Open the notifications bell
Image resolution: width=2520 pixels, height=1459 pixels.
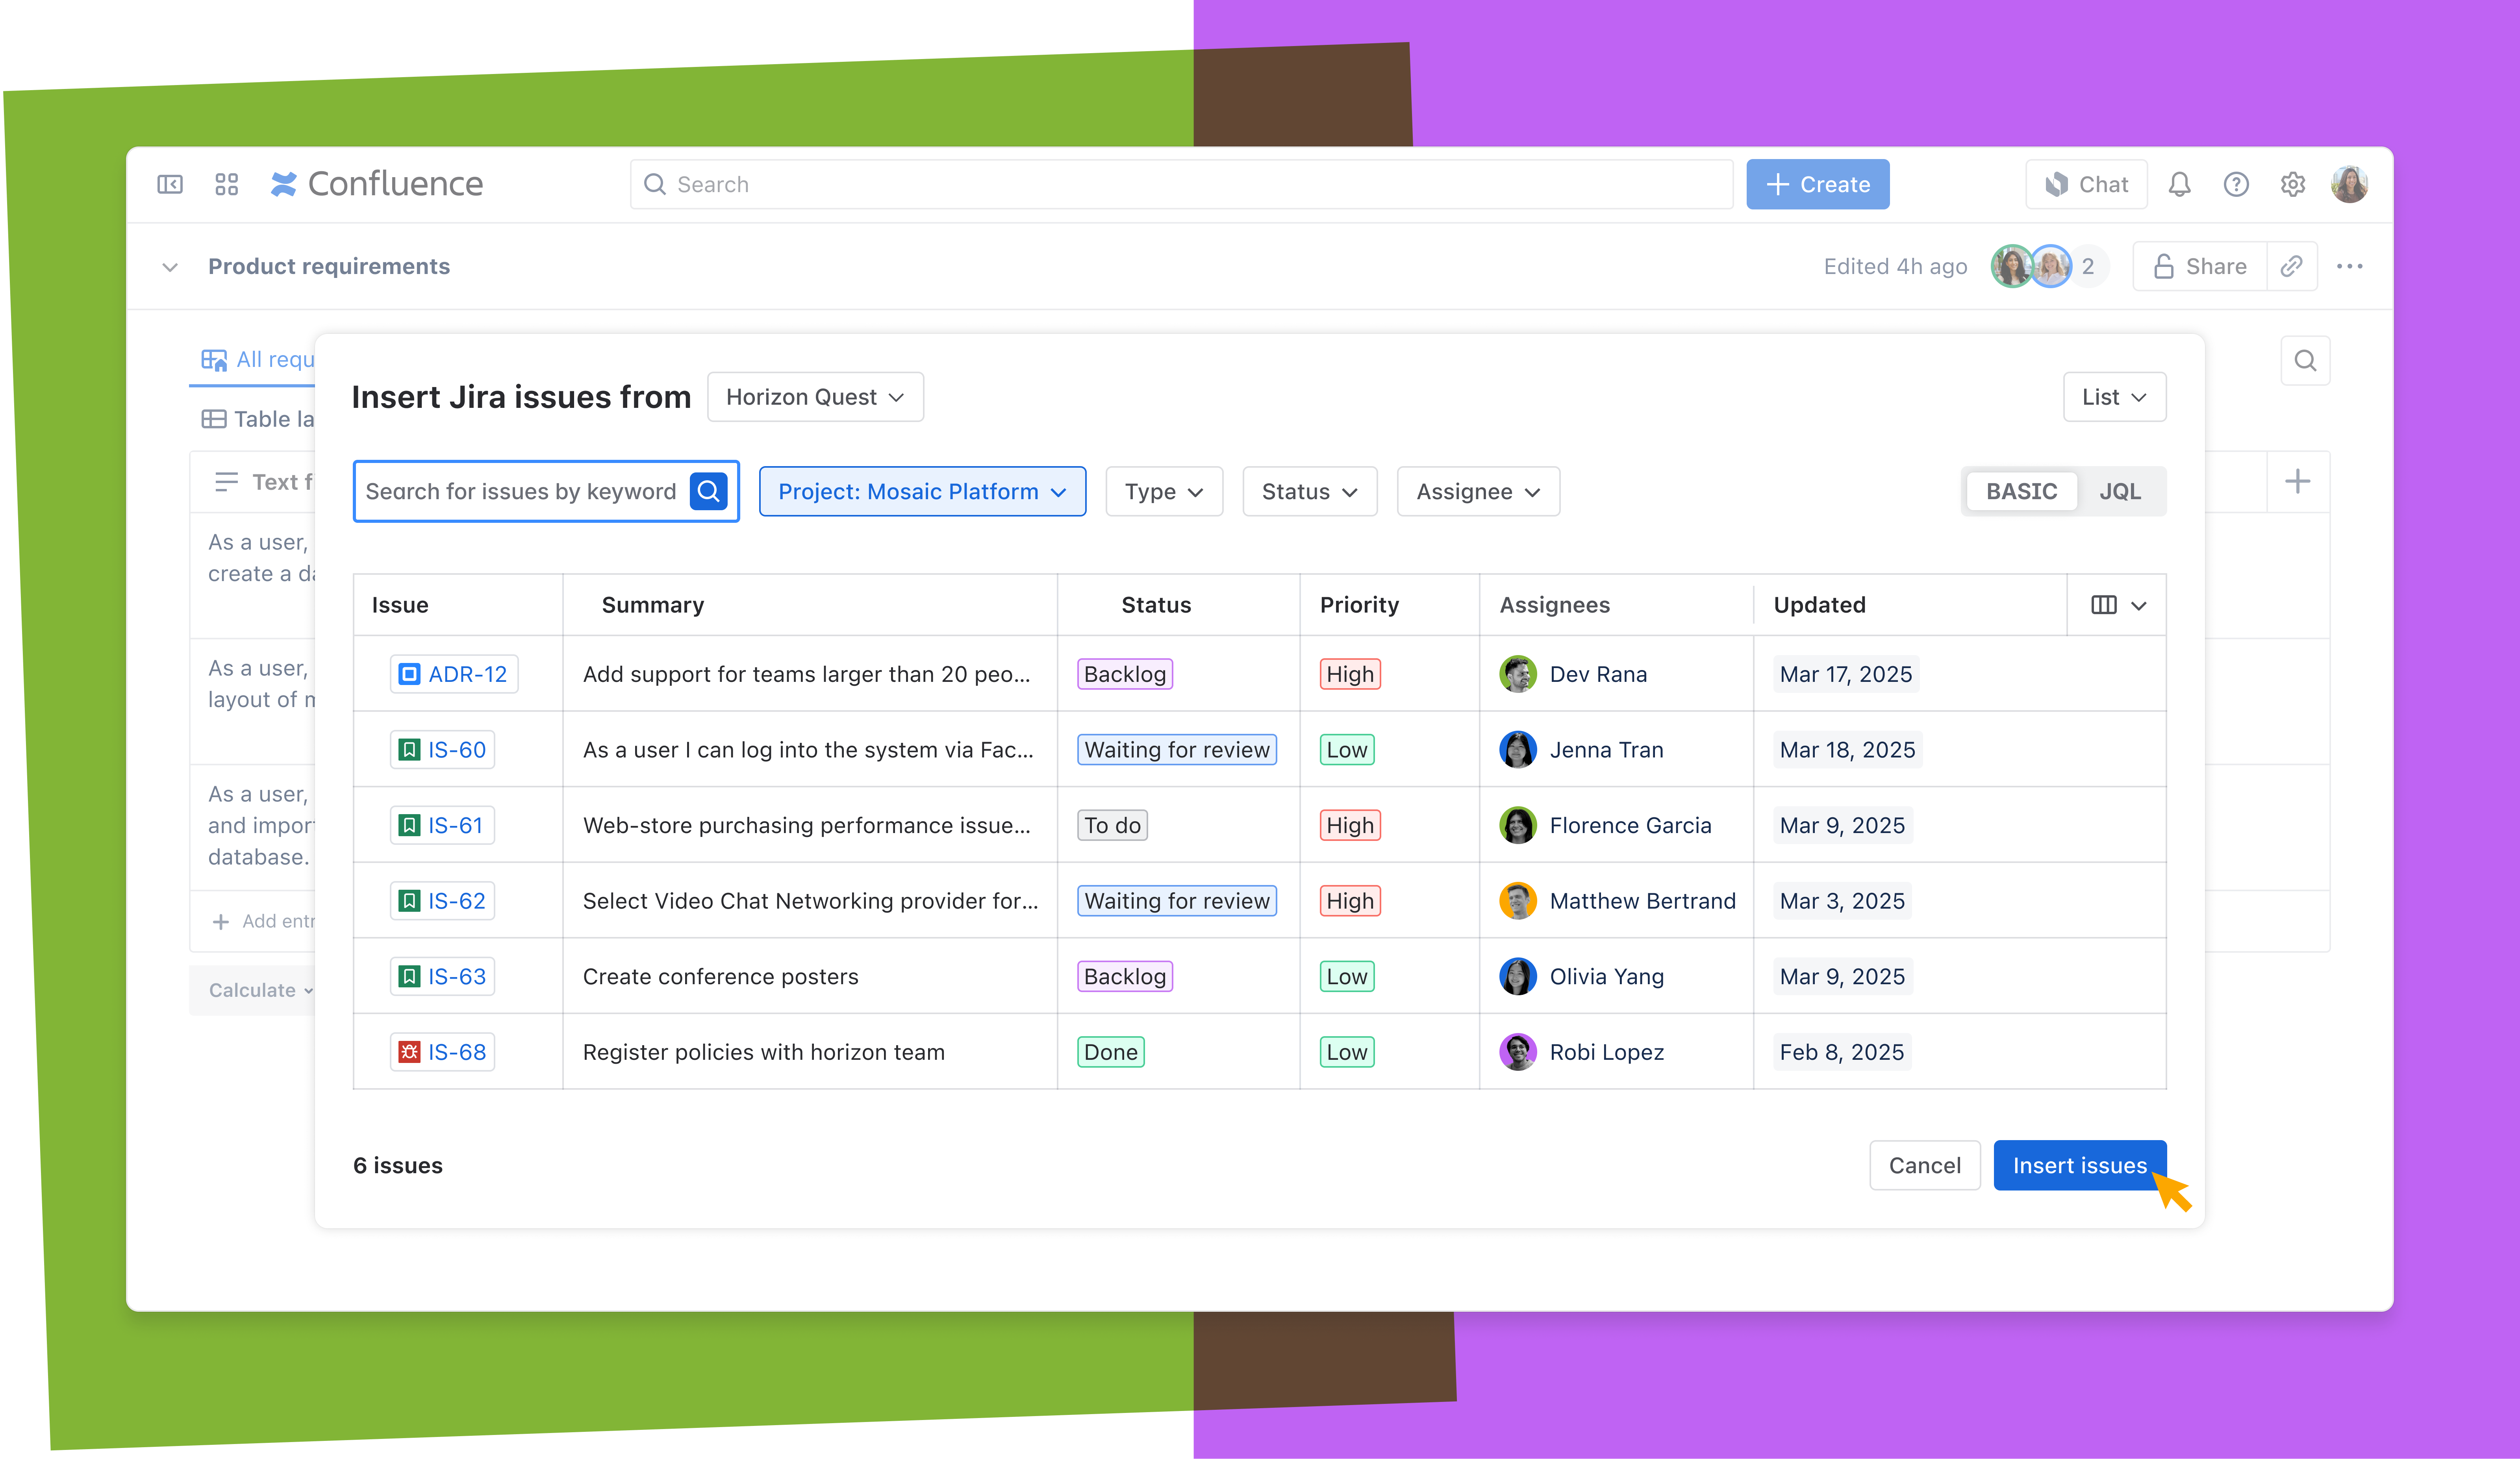[2180, 184]
